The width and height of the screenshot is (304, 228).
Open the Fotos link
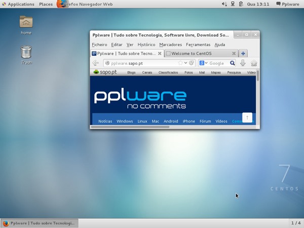(x=188, y=72)
